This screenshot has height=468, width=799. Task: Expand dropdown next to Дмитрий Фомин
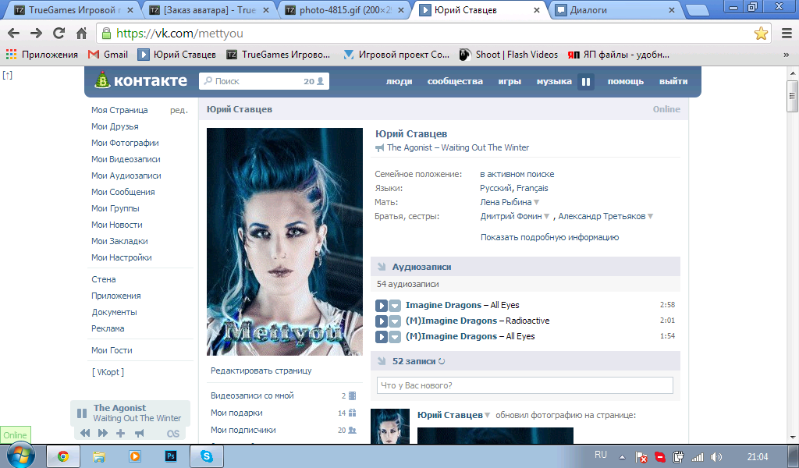tap(547, 217)
